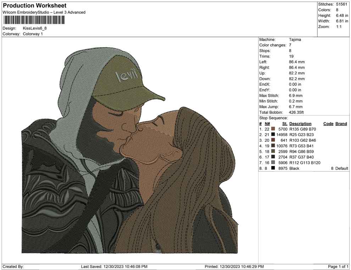Select the R25 G23 B23 thread swatch
351x270 pixels.
(273, 135)
